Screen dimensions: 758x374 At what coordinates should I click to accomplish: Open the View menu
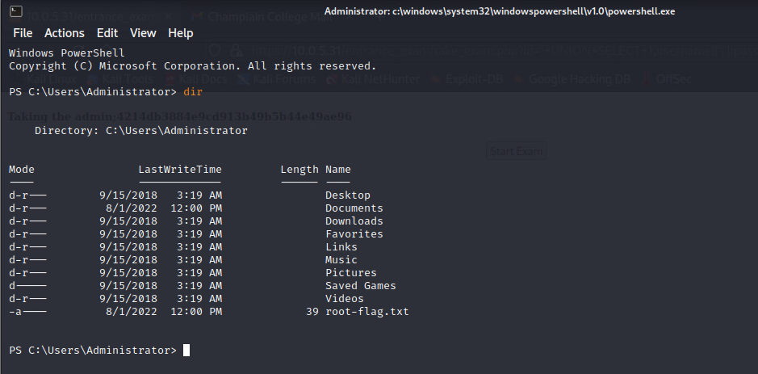tap(143, 33)
